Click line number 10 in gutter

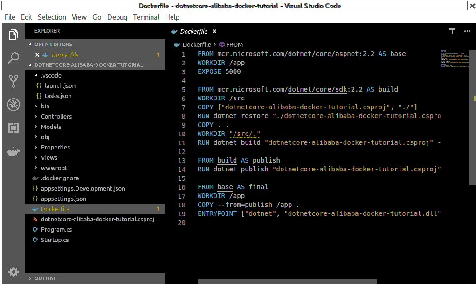click(181, 134)
